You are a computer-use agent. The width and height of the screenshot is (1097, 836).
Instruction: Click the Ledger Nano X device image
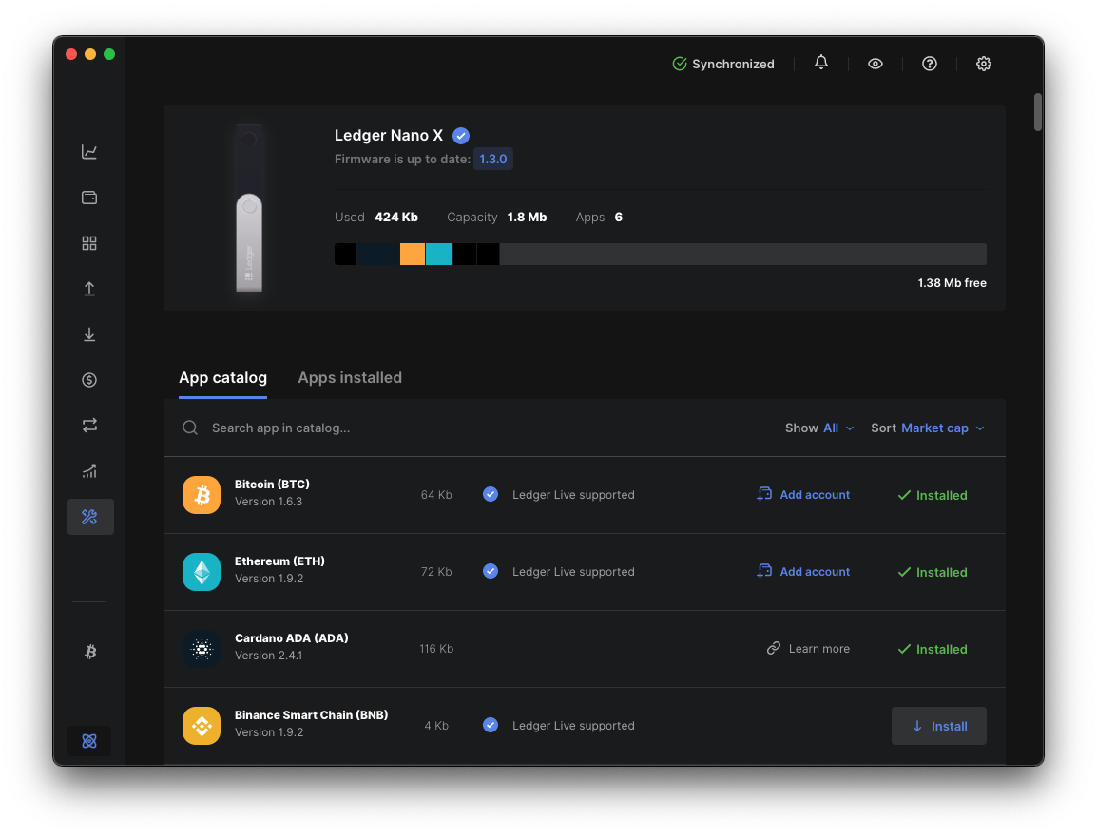[249, 208]
